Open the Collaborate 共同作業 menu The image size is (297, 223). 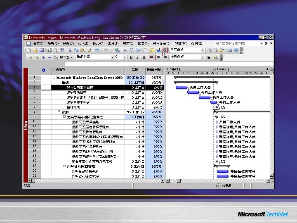tap(162, 43)
